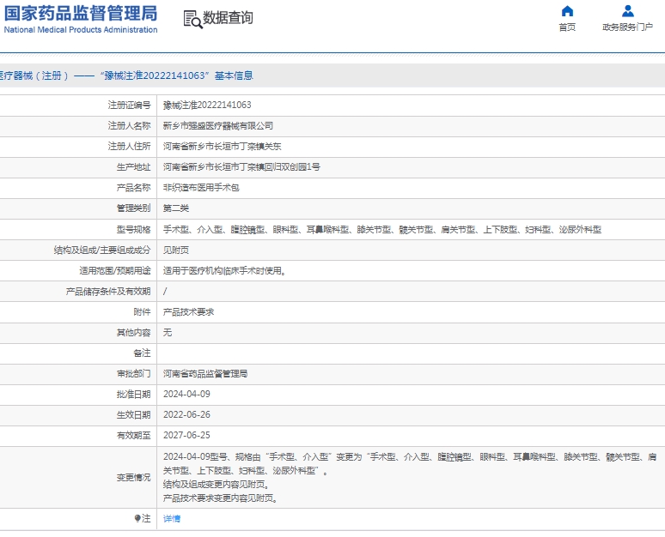Click the 适用范围/预期用途 label
Screen dimensions: 665x537
114,270
